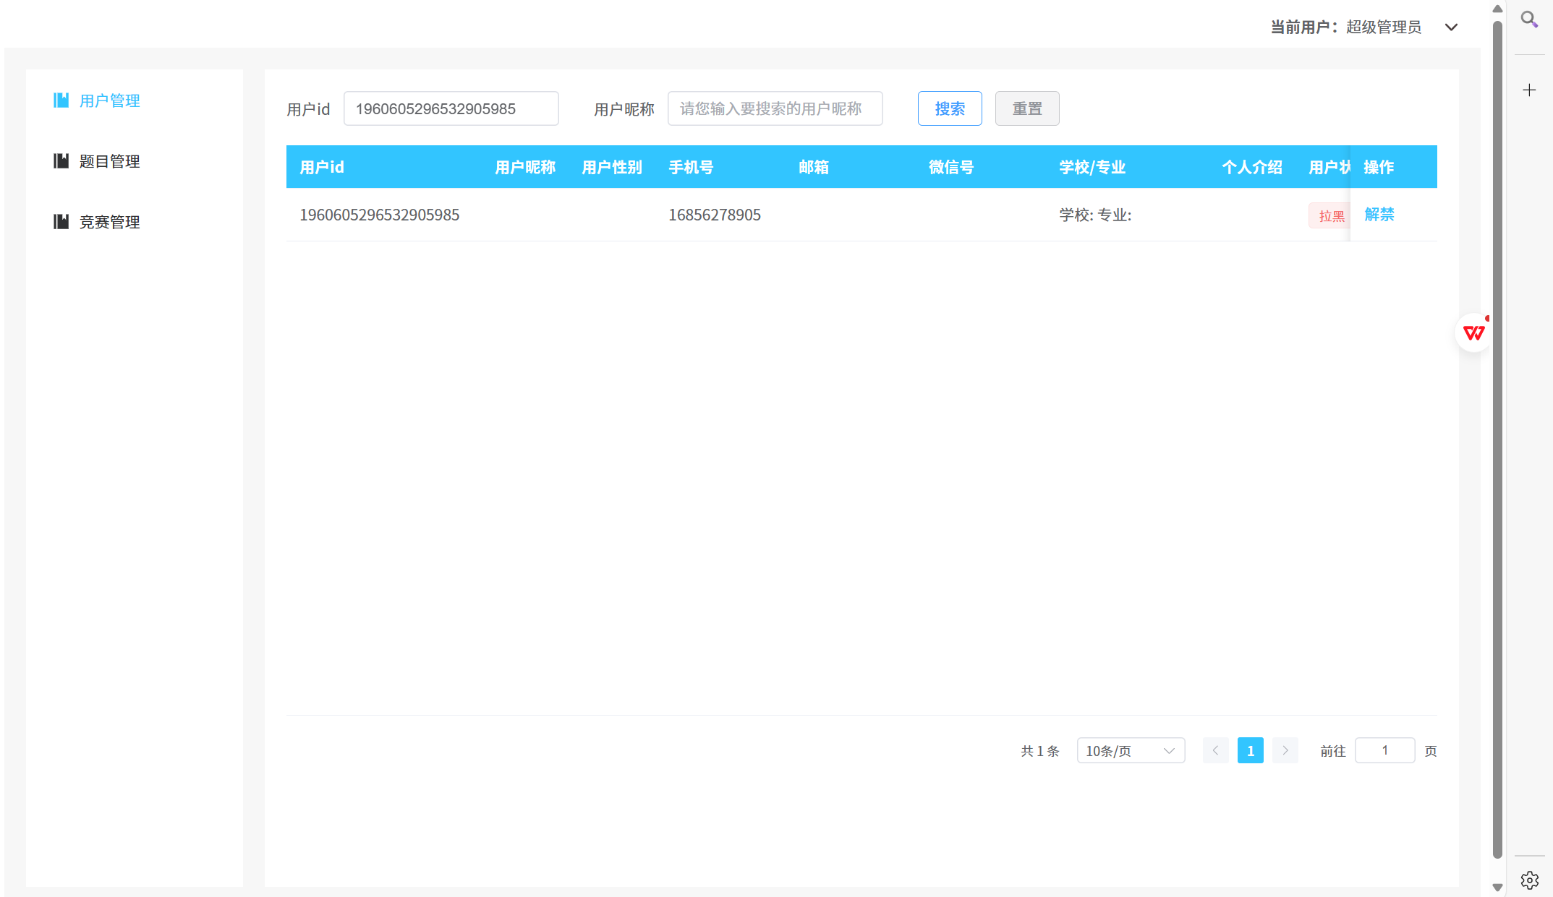Open 题目管理 menu item
1553x897 pixels.
[x=109, y=161]
